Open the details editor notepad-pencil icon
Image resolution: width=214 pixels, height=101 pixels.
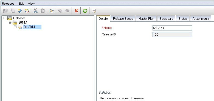coord(94,11)
